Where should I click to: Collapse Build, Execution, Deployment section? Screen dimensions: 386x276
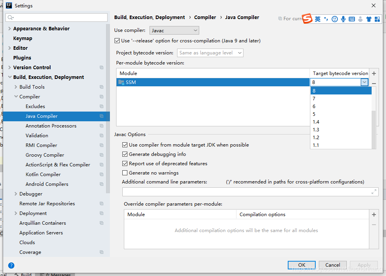coord(10,77)
